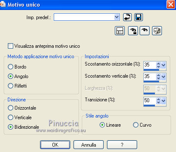Increase Scostamento verticale with up spinner
Image resolution: width=176 pixels, height=152 pixels.
(x=159, y=75)
